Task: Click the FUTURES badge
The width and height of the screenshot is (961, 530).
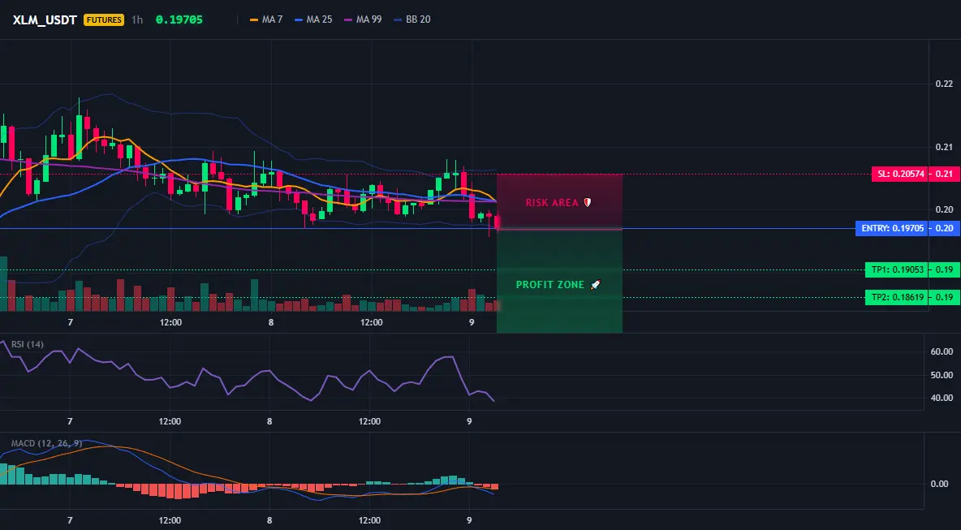Action: (x=104, y=19)
